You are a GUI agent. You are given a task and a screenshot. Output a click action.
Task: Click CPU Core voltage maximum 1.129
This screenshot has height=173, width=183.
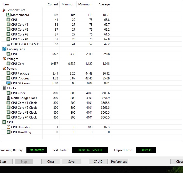(x=89, y=63)
